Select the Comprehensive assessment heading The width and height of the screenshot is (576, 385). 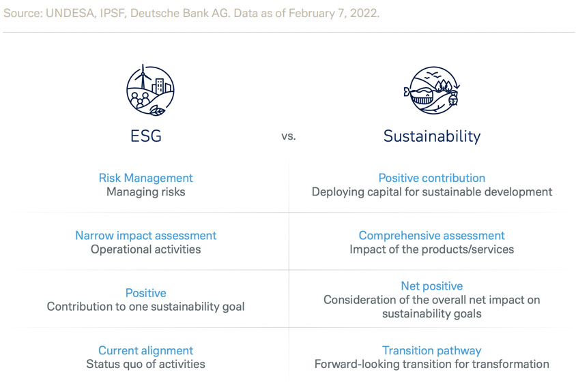(x=432, y=235)
